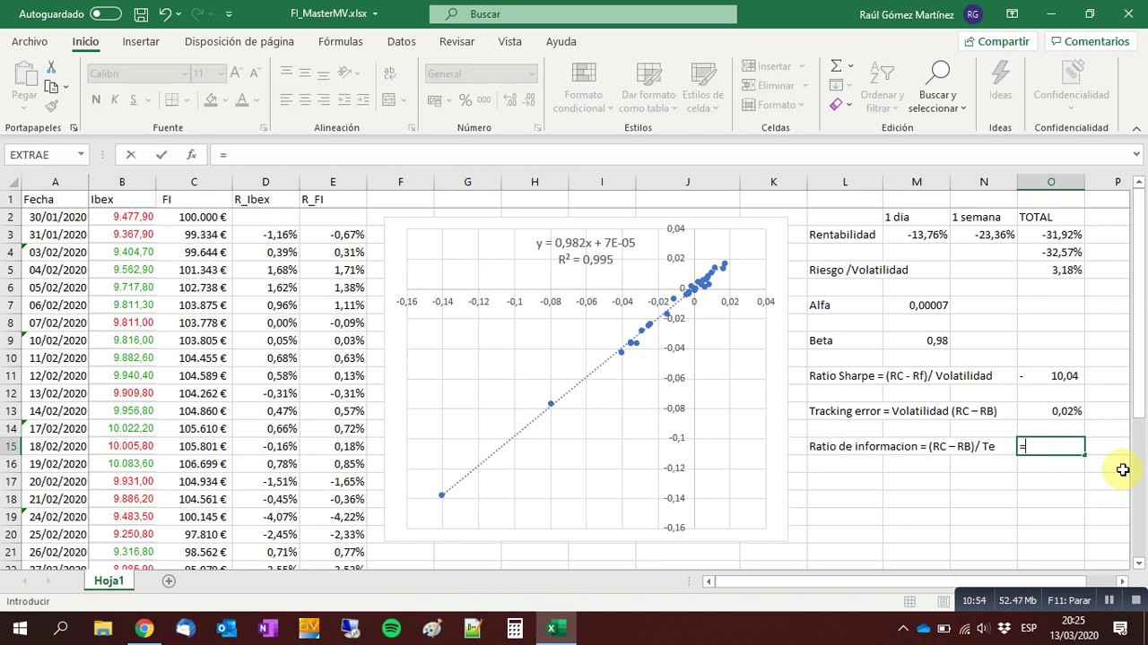1148x645 pixels.
Task: Open the Ordenar y filtrar dropdown
Action: 883,87
